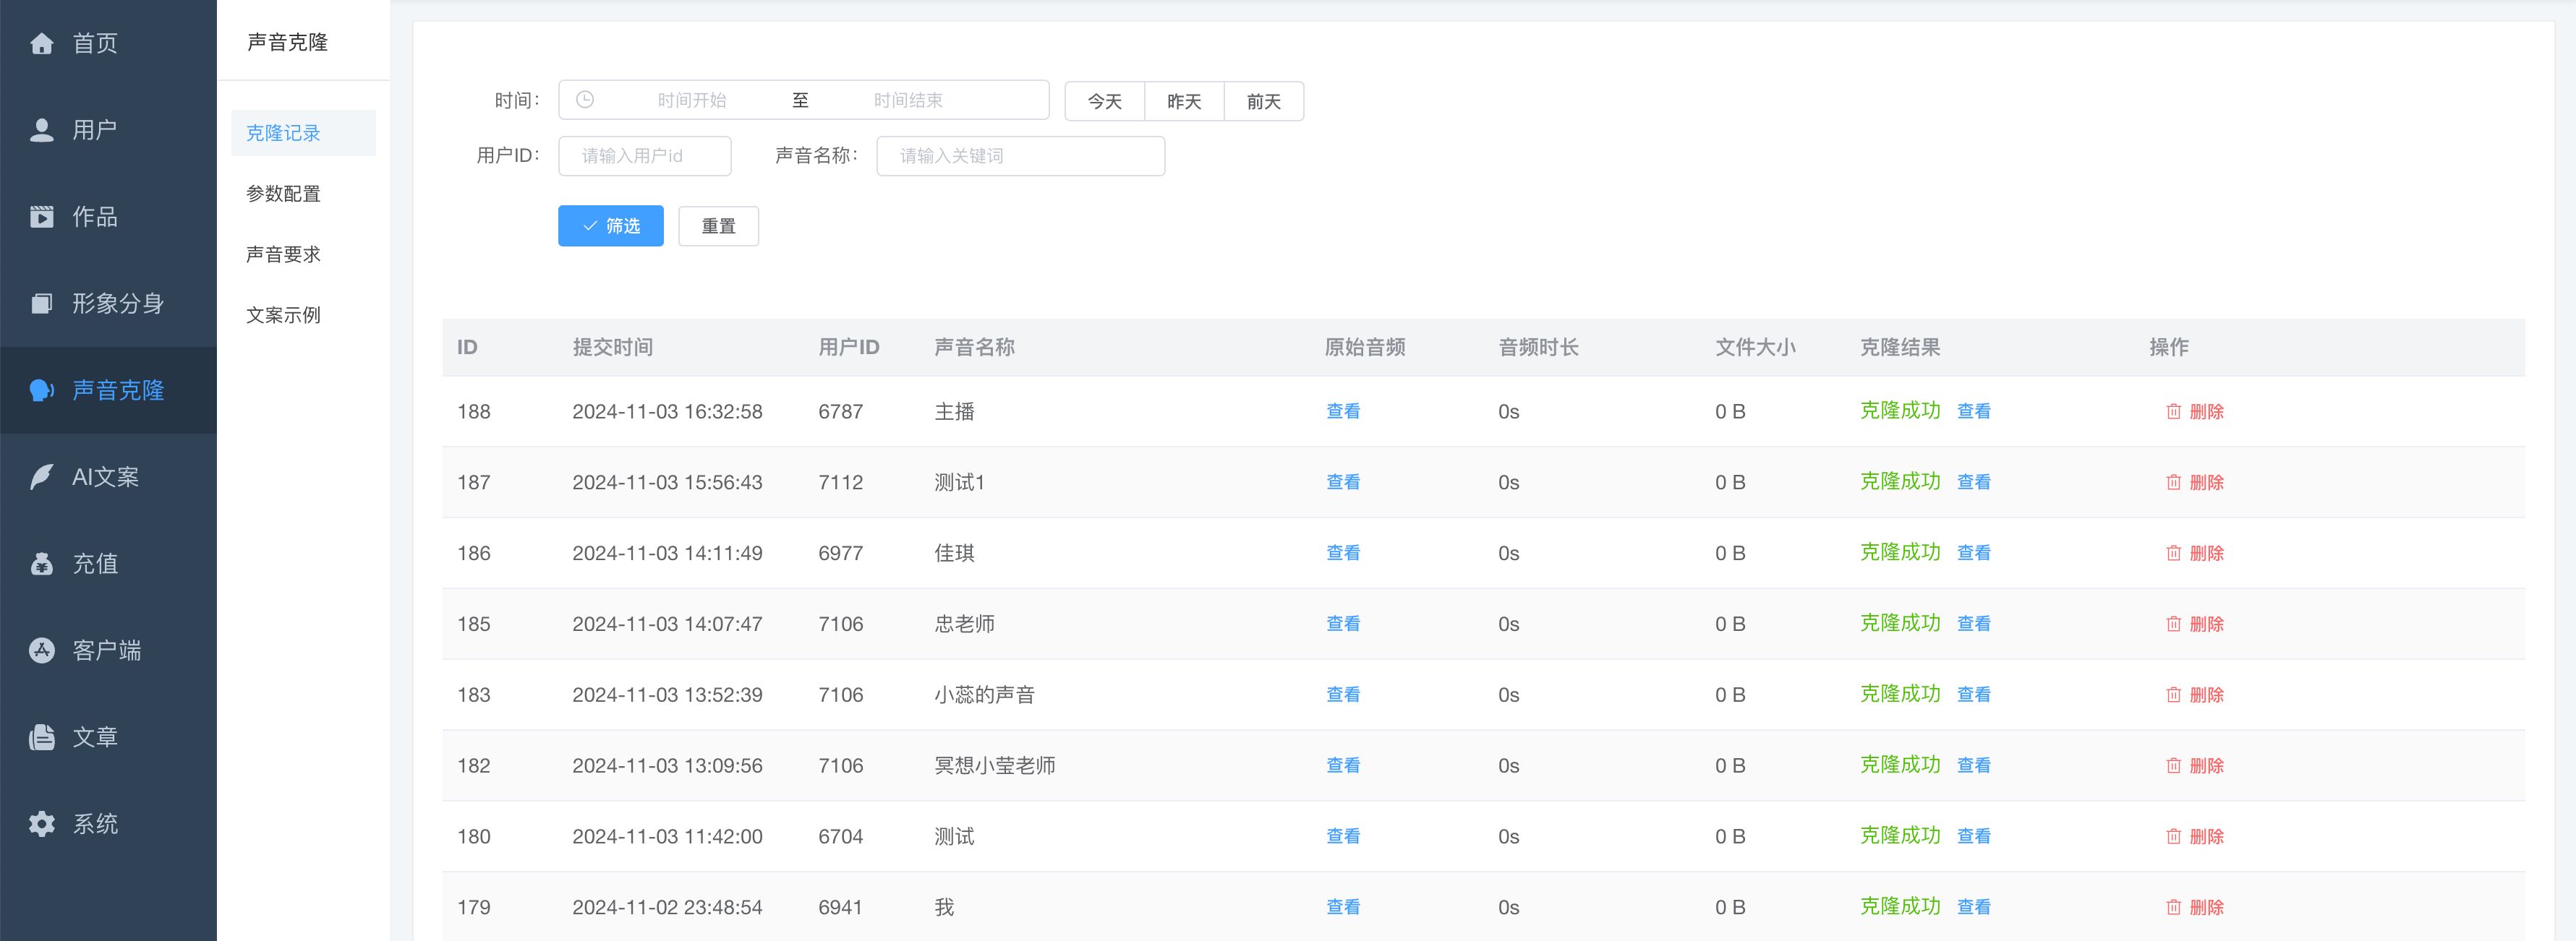This screenshot has height=941, width=2576.
Task: Click voice name 冥想小莹老师
Action: tap(995, 766)
